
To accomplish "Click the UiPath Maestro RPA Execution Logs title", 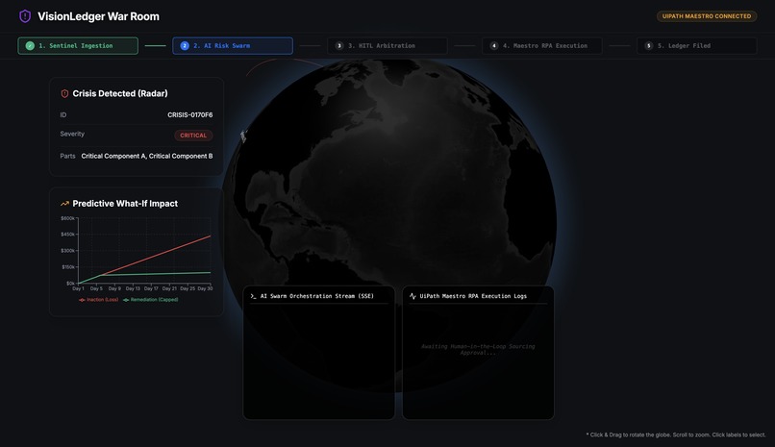I will pyautogui.click(x=473, y=296).
